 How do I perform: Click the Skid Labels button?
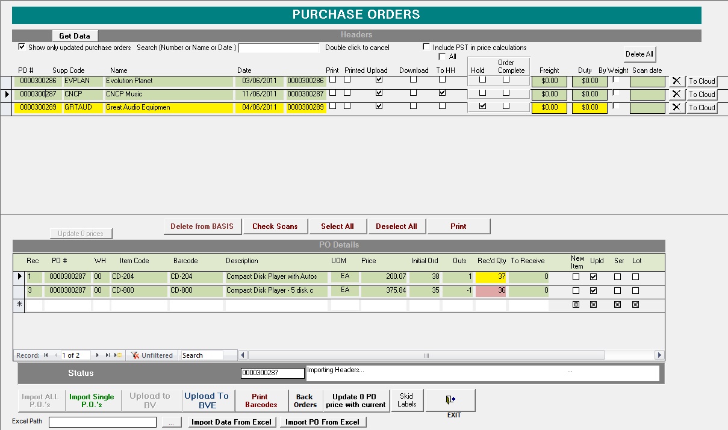(x=406, y=400)
